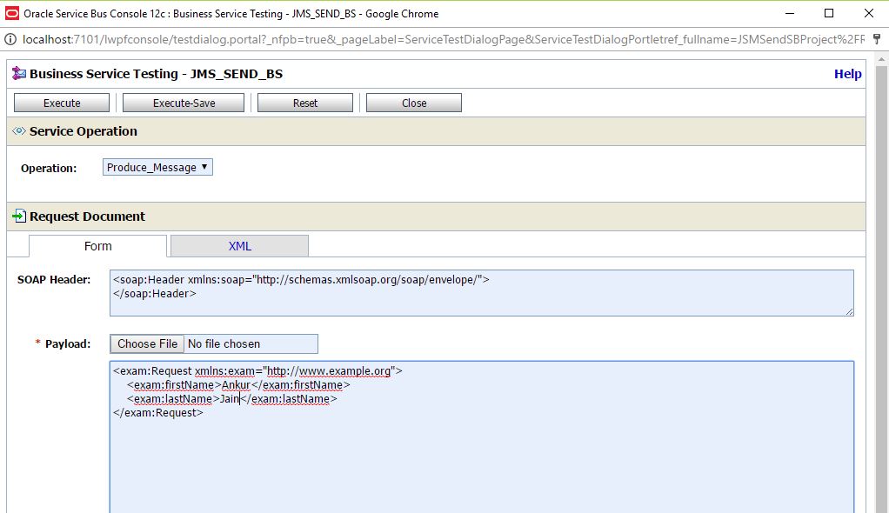Click the 'Operation:' label
Image resolution: width=889 pixels, height=513 pixels.
pyautogui.click(x=49, y=168)
